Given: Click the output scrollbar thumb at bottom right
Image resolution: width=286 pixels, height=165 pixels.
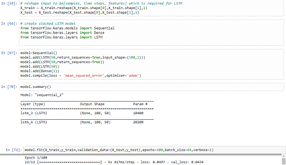Looking at the screenshot, I should (284, 161).
